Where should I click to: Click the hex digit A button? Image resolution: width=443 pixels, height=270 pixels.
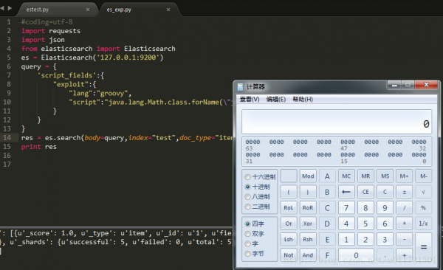pyautogui.click(x=327, y=176)
